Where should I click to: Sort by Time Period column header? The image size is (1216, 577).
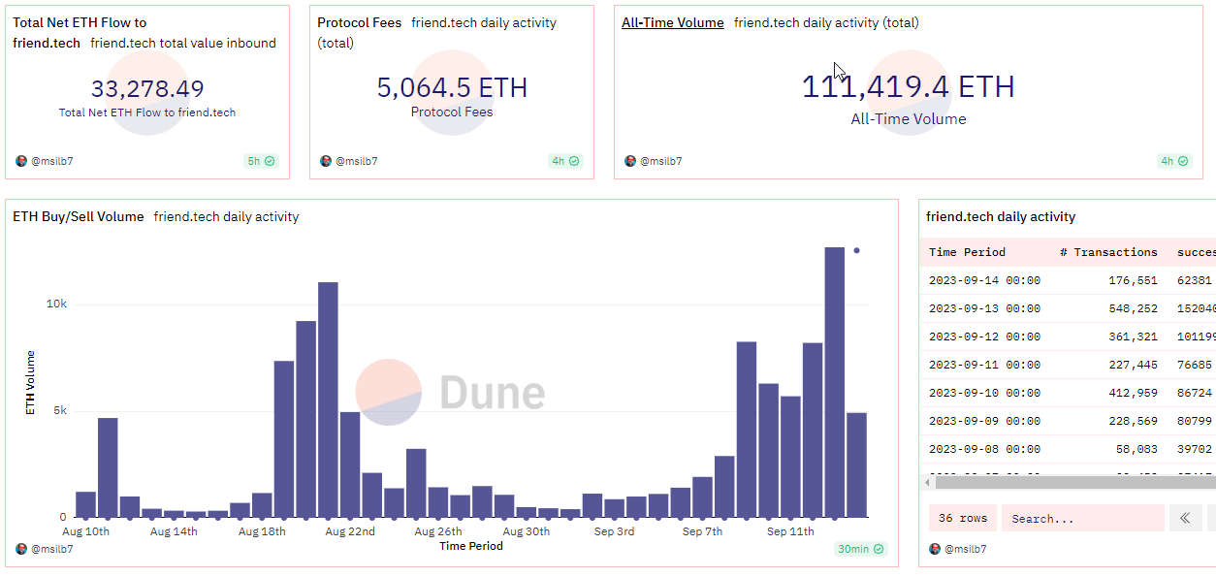point(967,252)
